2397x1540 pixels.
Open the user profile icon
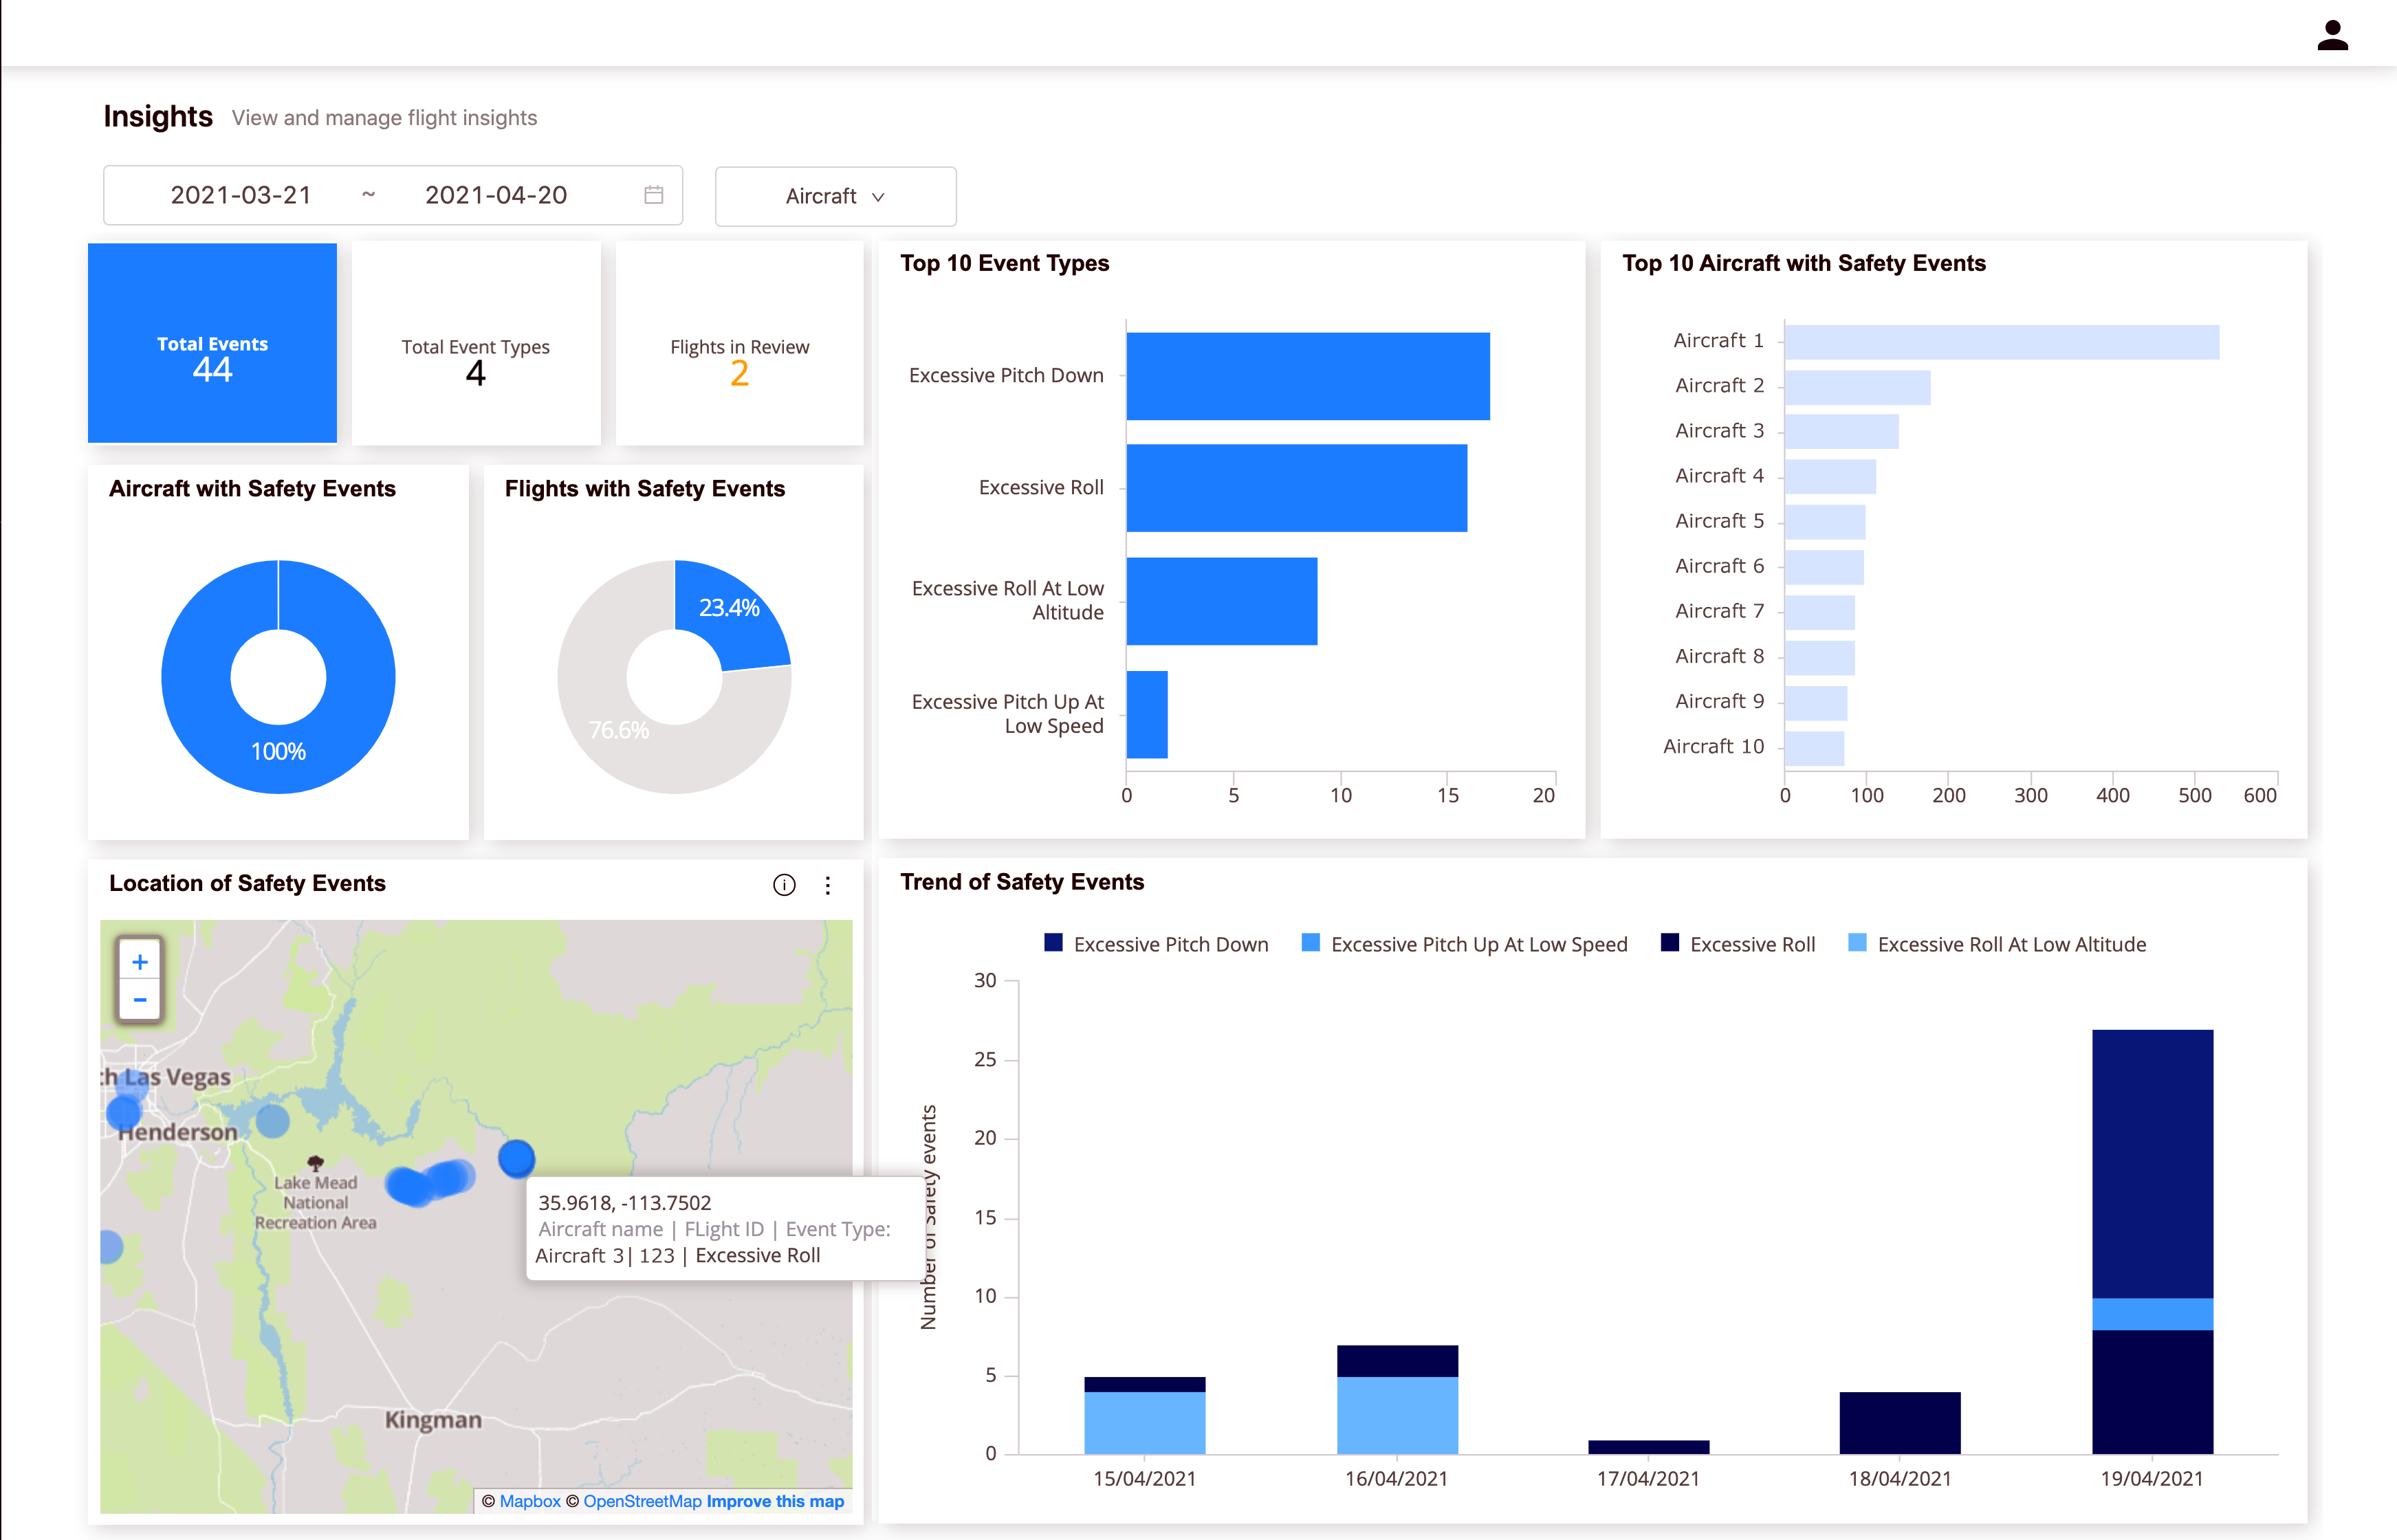click(x=2332, y=35)
